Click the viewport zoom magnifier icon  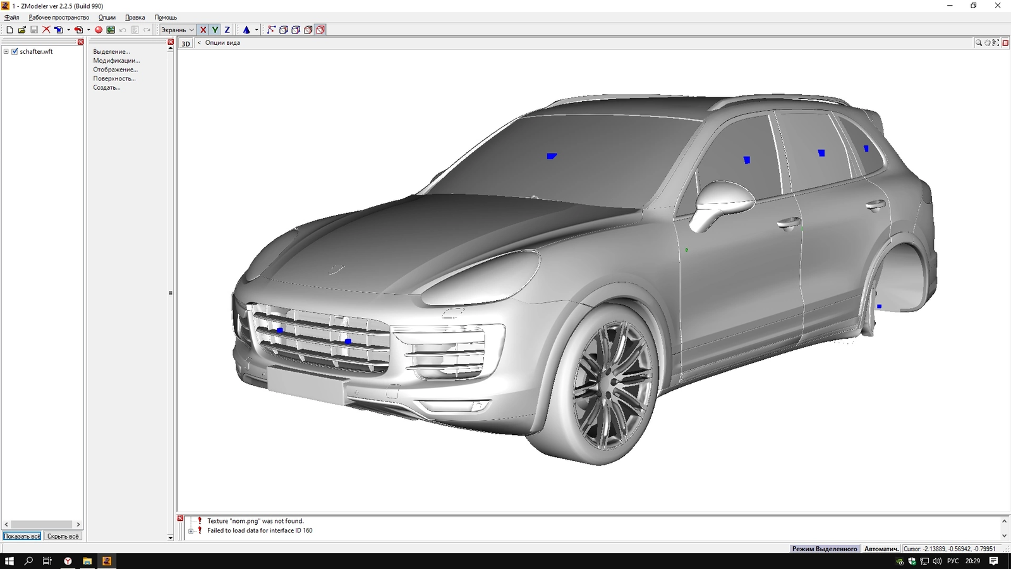point(978,43)
